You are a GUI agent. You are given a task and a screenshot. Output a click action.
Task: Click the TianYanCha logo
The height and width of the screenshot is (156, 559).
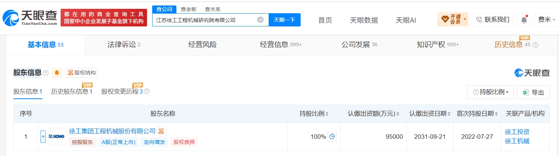point(30,18)
